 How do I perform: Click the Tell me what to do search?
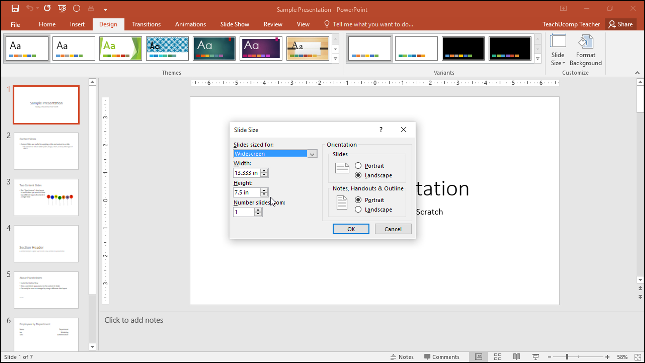click(373, 24)
